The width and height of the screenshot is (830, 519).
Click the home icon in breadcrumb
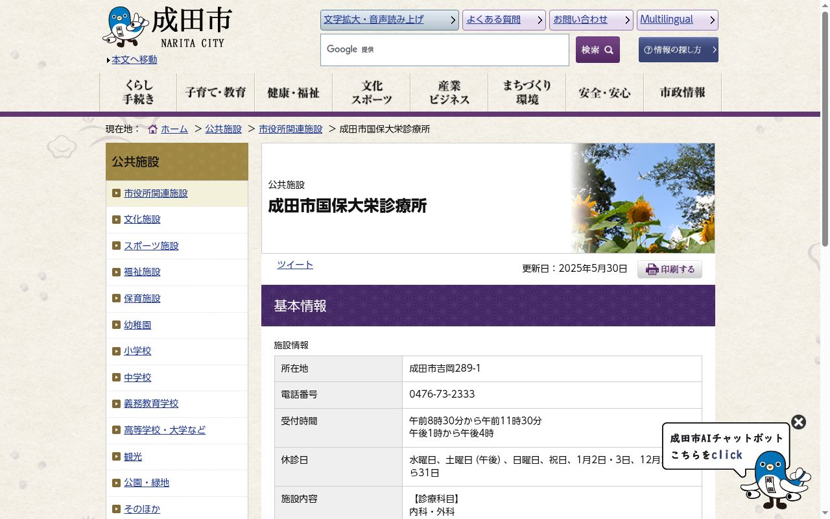(x=153, y=129)
